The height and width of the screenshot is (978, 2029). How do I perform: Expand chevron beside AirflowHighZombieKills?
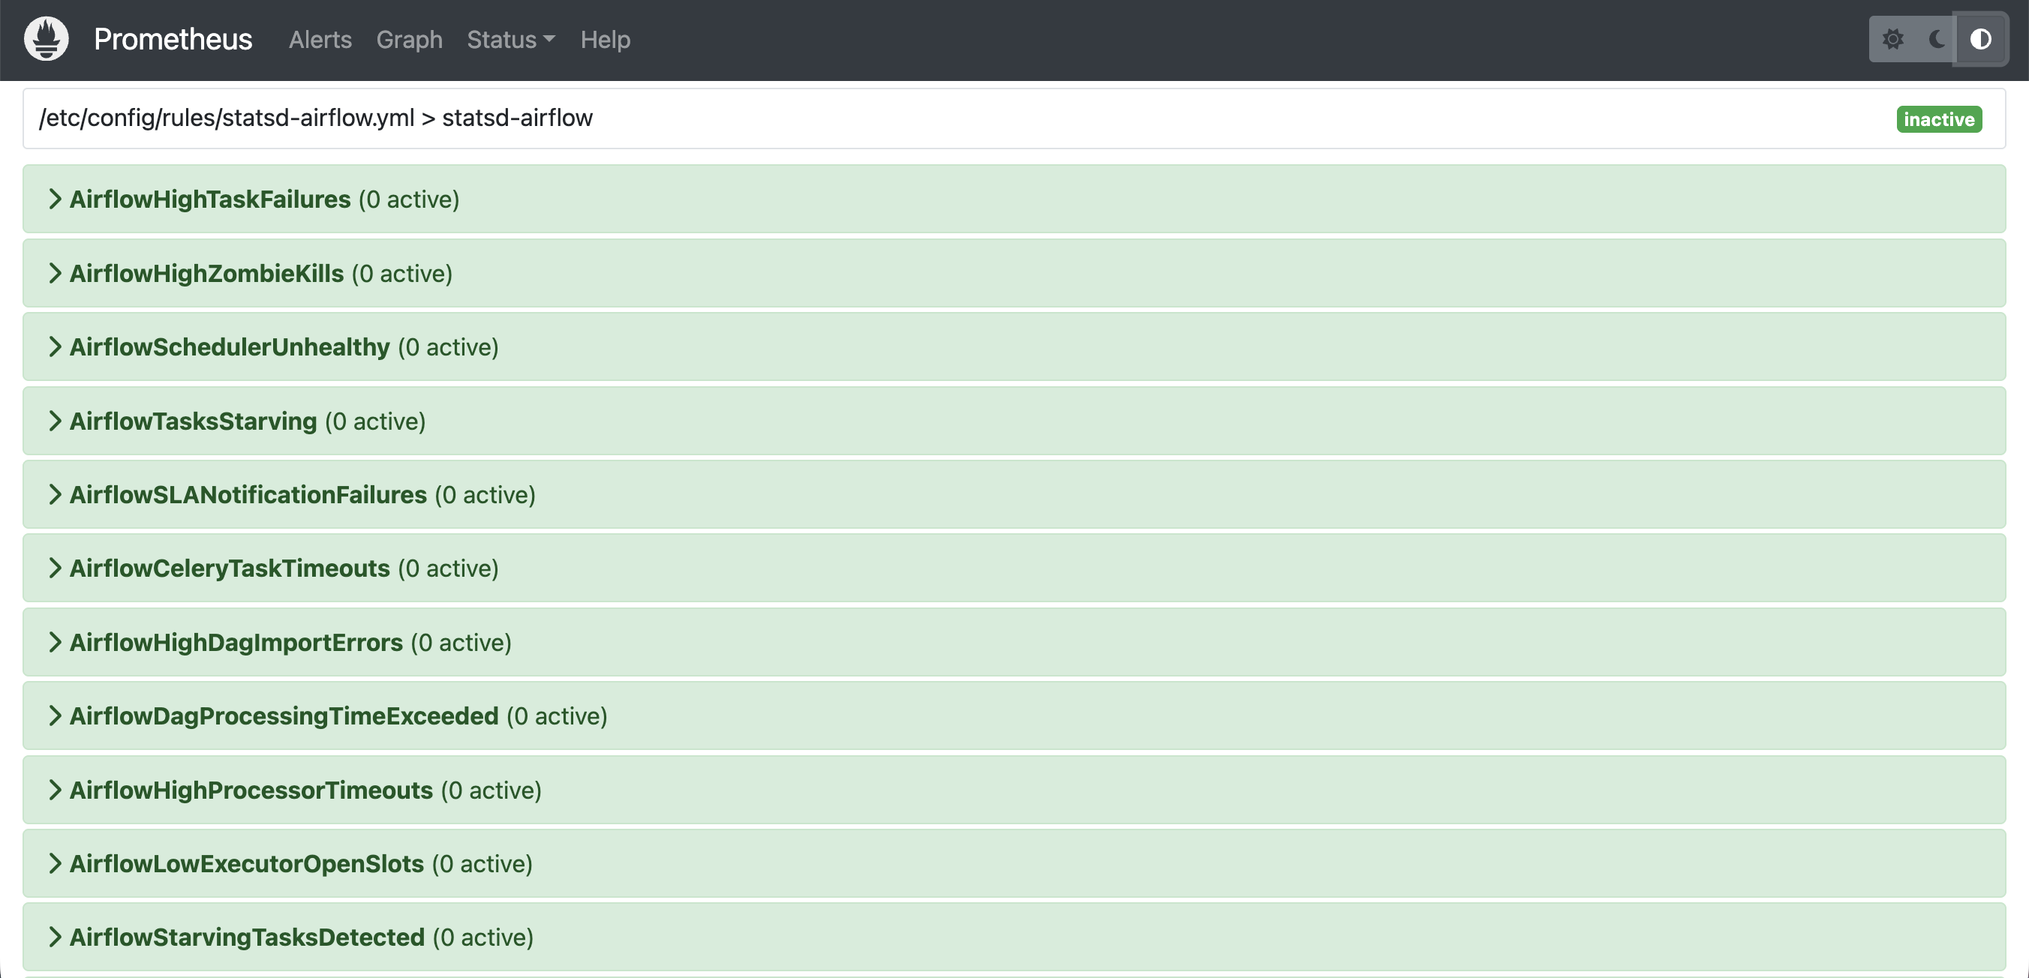click(x=54, y=273)
